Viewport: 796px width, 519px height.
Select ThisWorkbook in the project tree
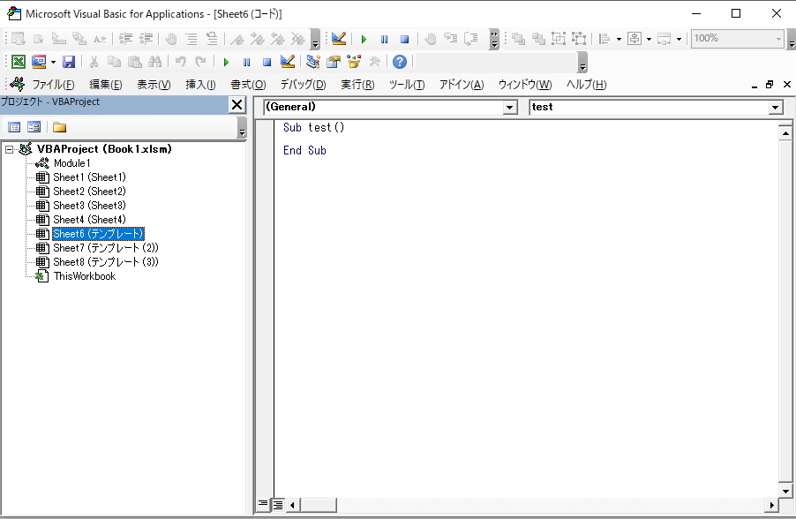tap(85, 276)
